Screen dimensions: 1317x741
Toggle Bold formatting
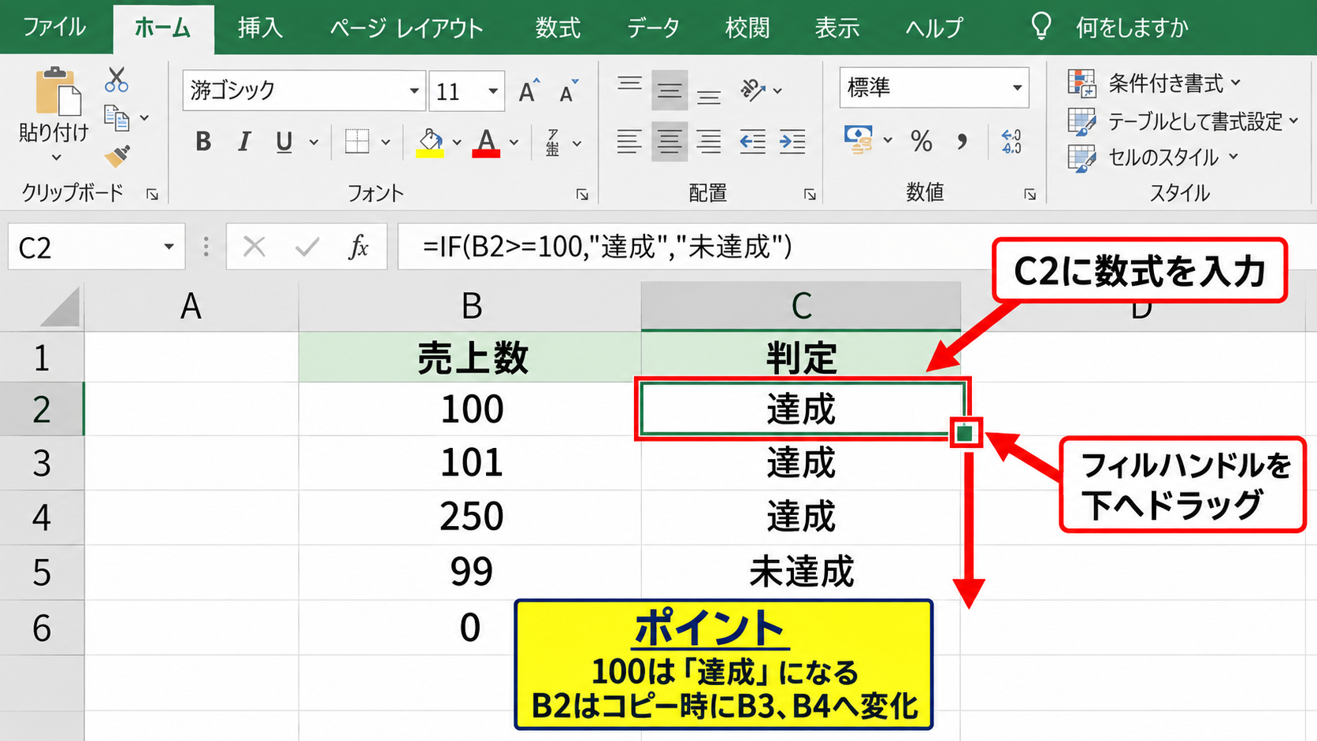pos(203,142)
